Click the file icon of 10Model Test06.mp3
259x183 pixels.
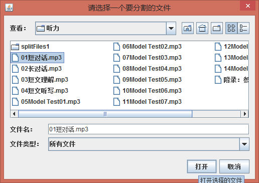[x=117, y=91]
